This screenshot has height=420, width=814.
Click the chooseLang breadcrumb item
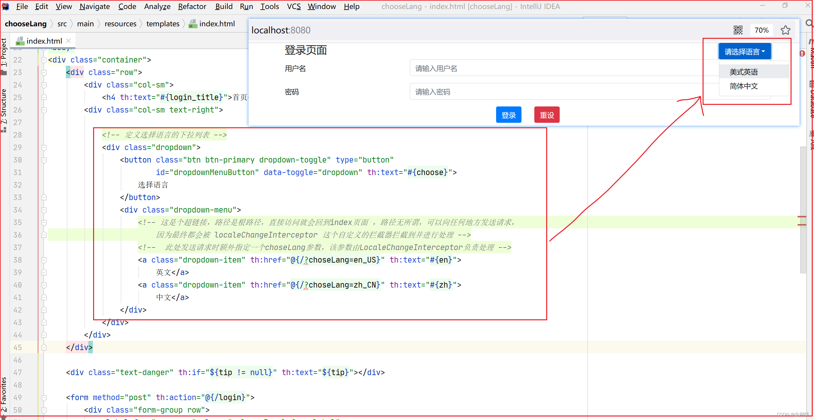(25, 23)
